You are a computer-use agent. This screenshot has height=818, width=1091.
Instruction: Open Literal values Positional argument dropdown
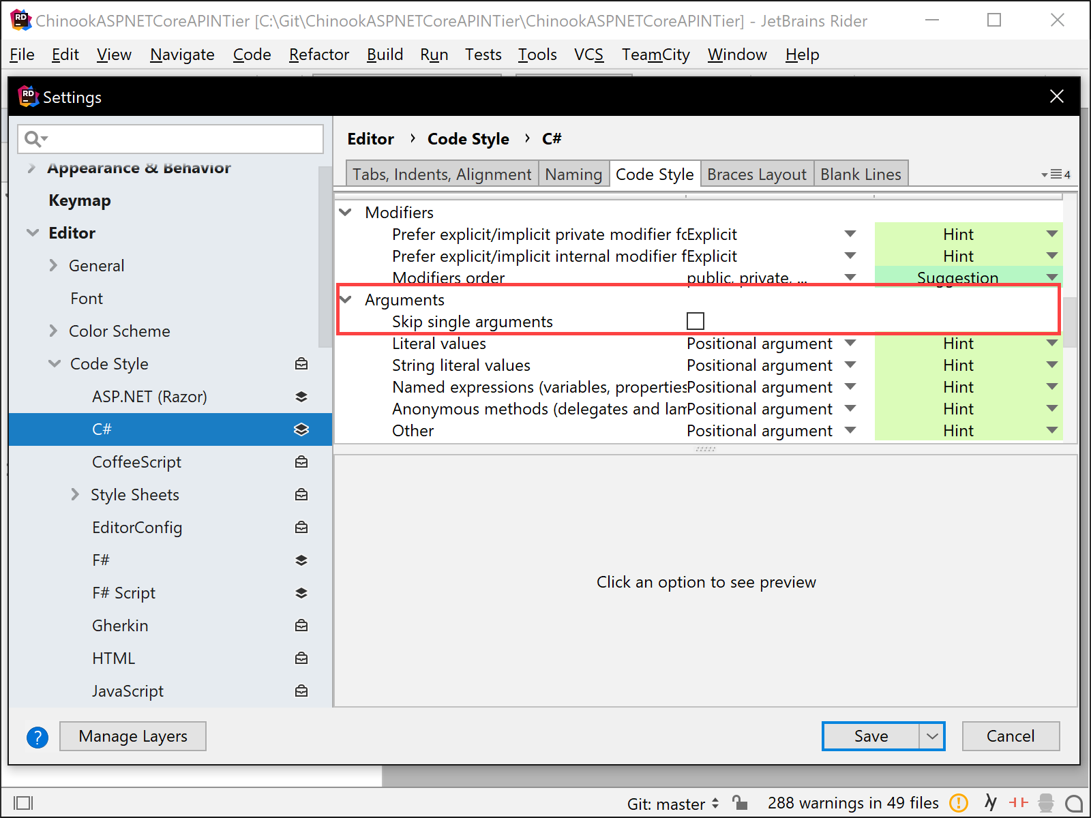(850, 344)
